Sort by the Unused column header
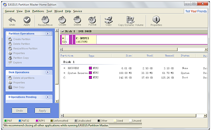Screen dimensions: 211x131 165,56
